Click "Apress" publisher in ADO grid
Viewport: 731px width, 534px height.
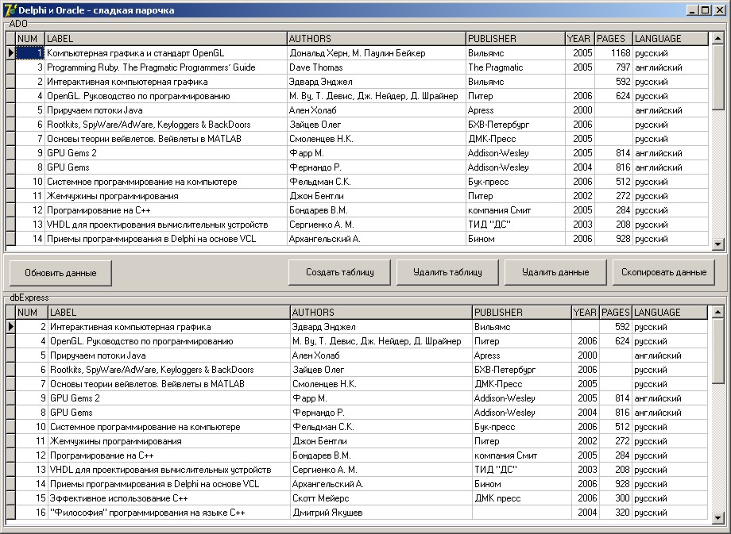pyautogui.click(x=516, y=110)
